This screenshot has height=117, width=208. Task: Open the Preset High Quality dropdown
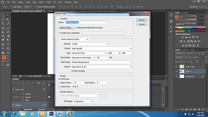[102, 48]
